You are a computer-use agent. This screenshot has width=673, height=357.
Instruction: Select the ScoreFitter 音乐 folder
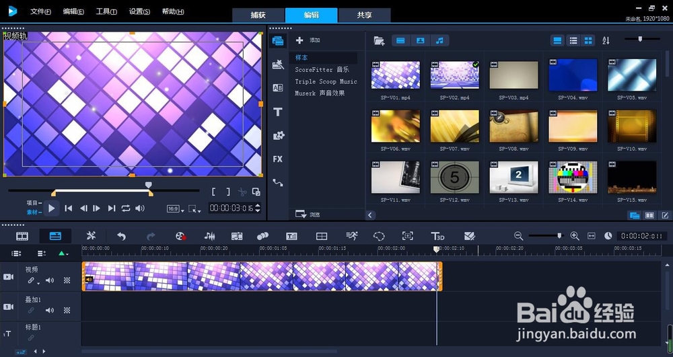click(322, 69)
